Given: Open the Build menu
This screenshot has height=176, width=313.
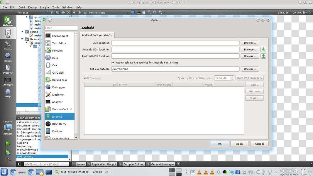Looking at the screenshot, I should (21, 7).
